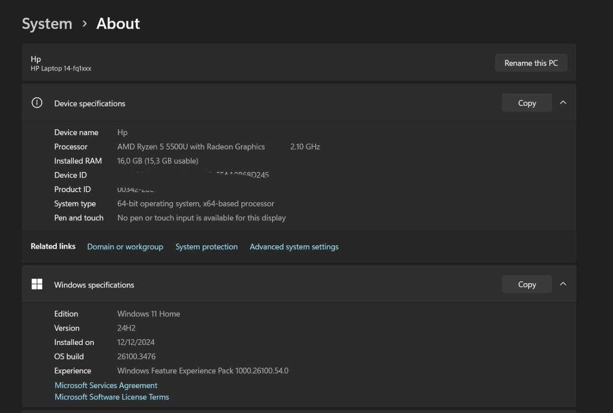Click the installed on date 12/12/2024

[x=136, y=342]
